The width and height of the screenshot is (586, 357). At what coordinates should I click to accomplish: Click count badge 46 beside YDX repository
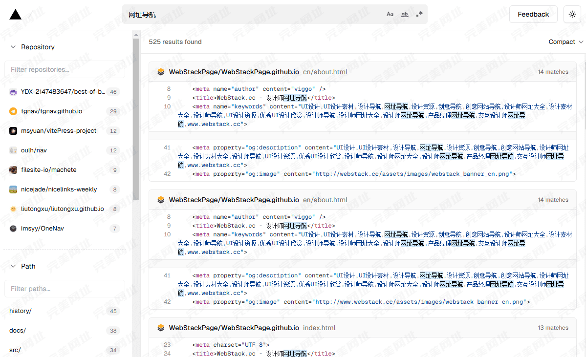tap(113, 92)
